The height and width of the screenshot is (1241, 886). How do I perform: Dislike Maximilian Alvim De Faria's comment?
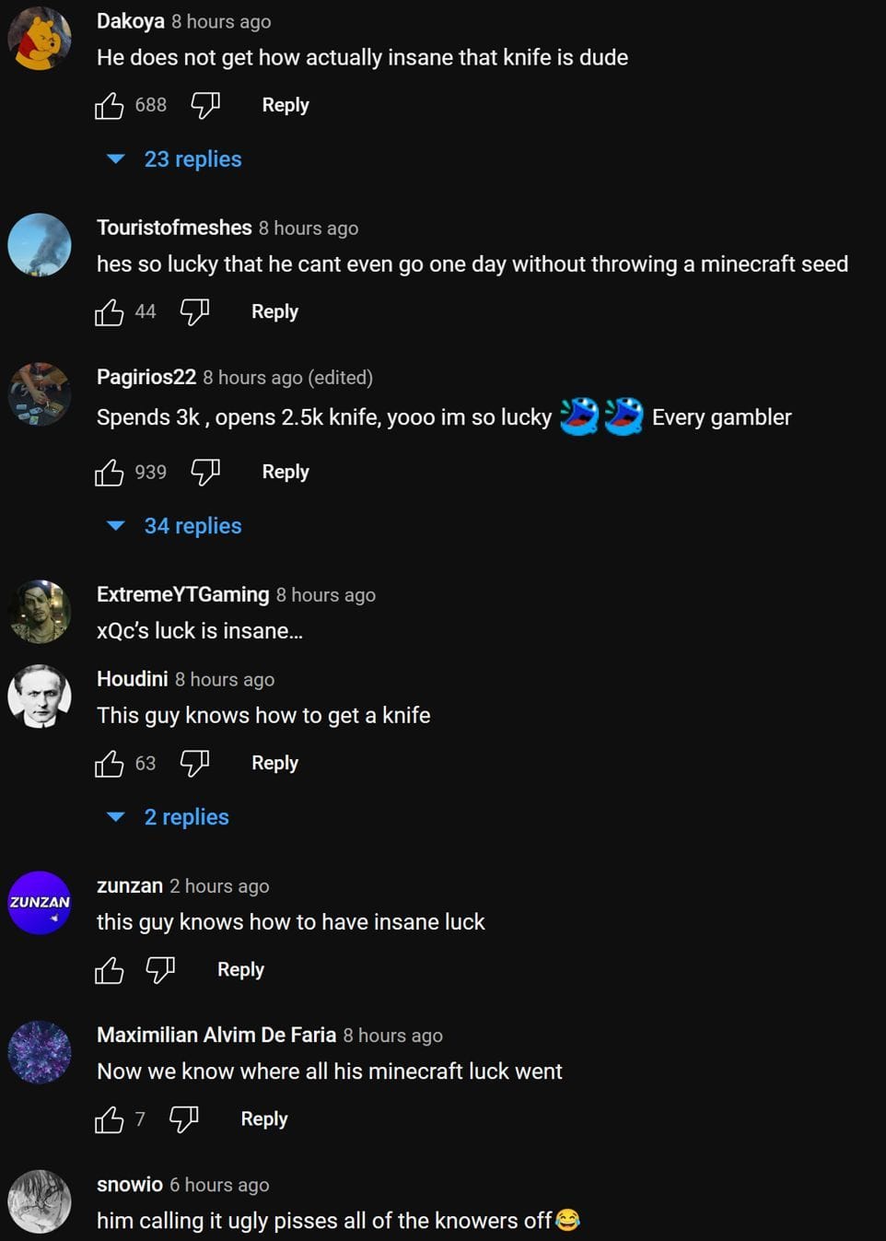183,1119
